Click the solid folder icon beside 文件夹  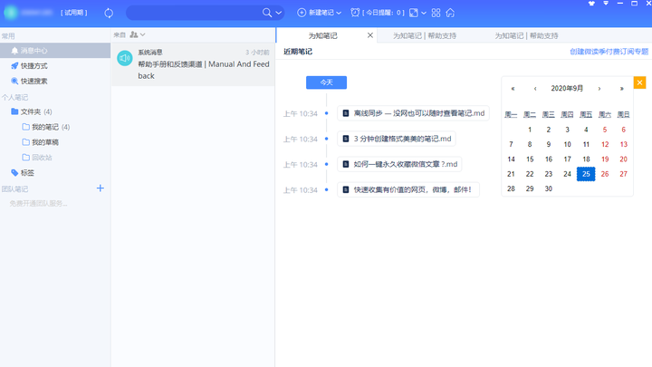pyautogui.click(x=14, y=111)
